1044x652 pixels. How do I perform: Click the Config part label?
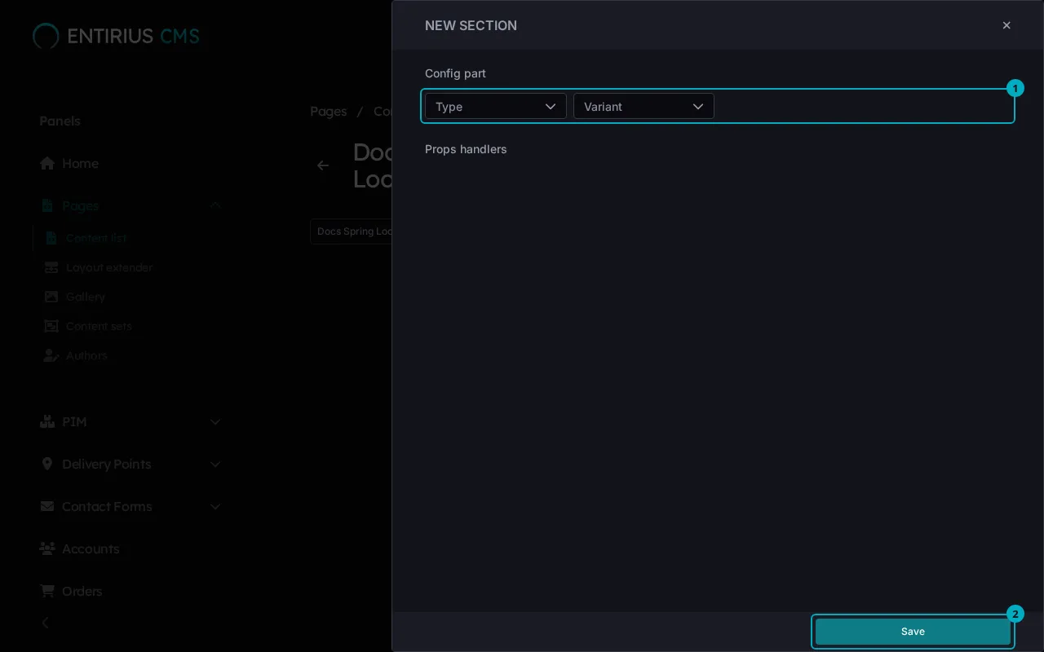tap(455, 73)
